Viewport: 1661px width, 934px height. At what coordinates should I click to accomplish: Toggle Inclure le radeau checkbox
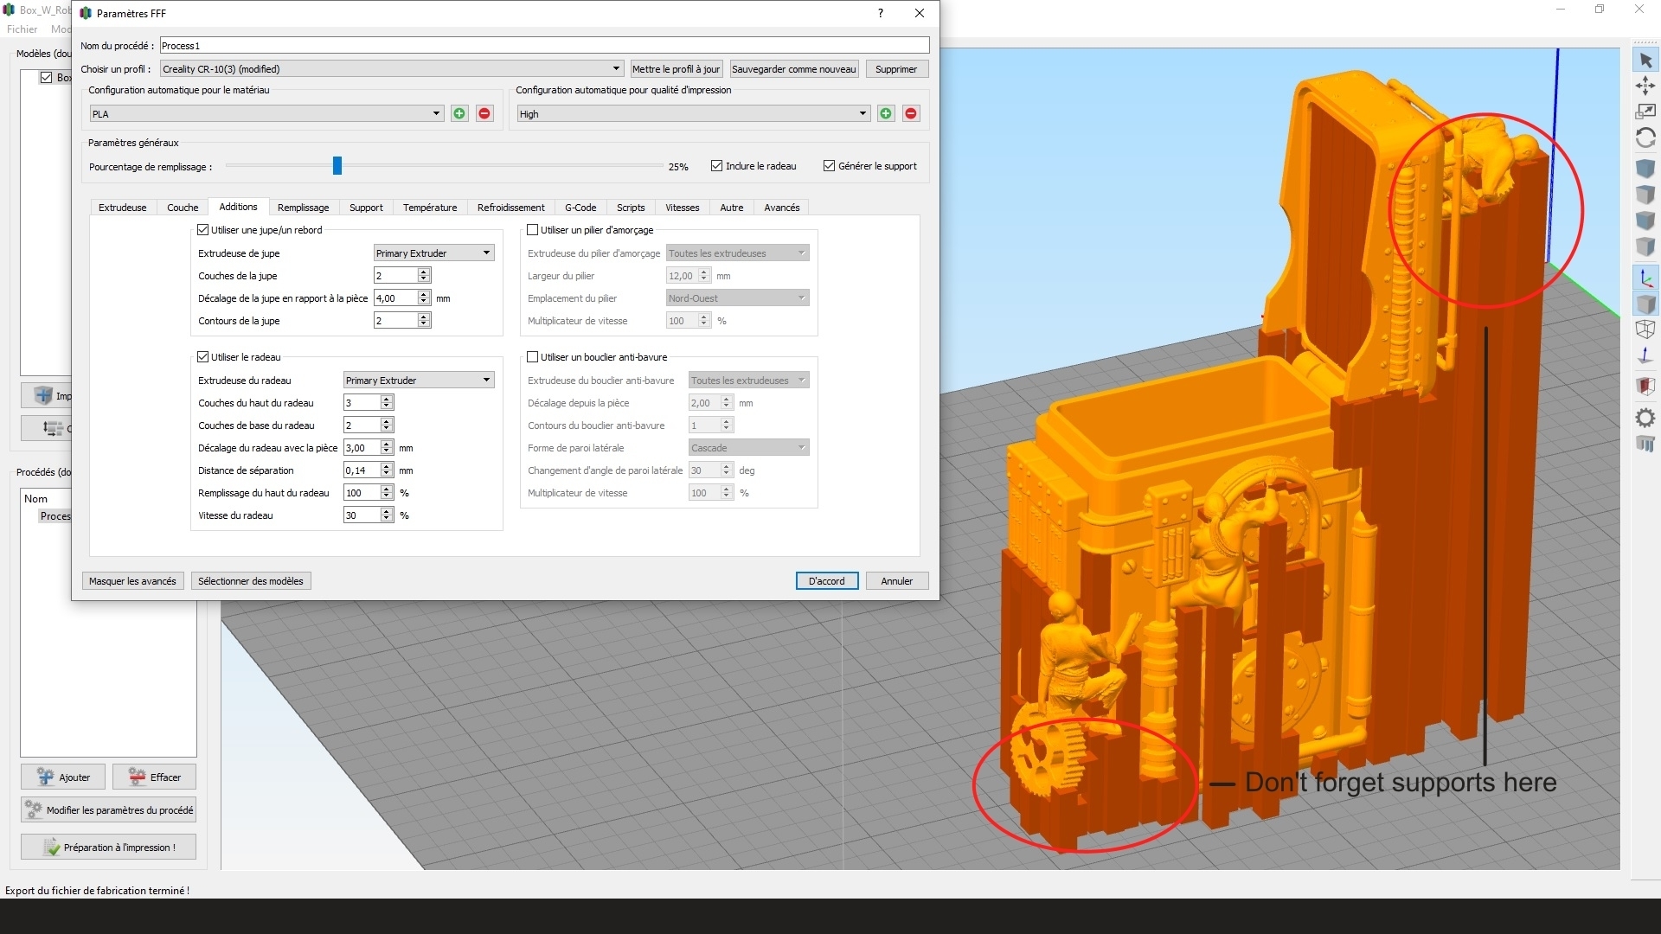[716, 166]
